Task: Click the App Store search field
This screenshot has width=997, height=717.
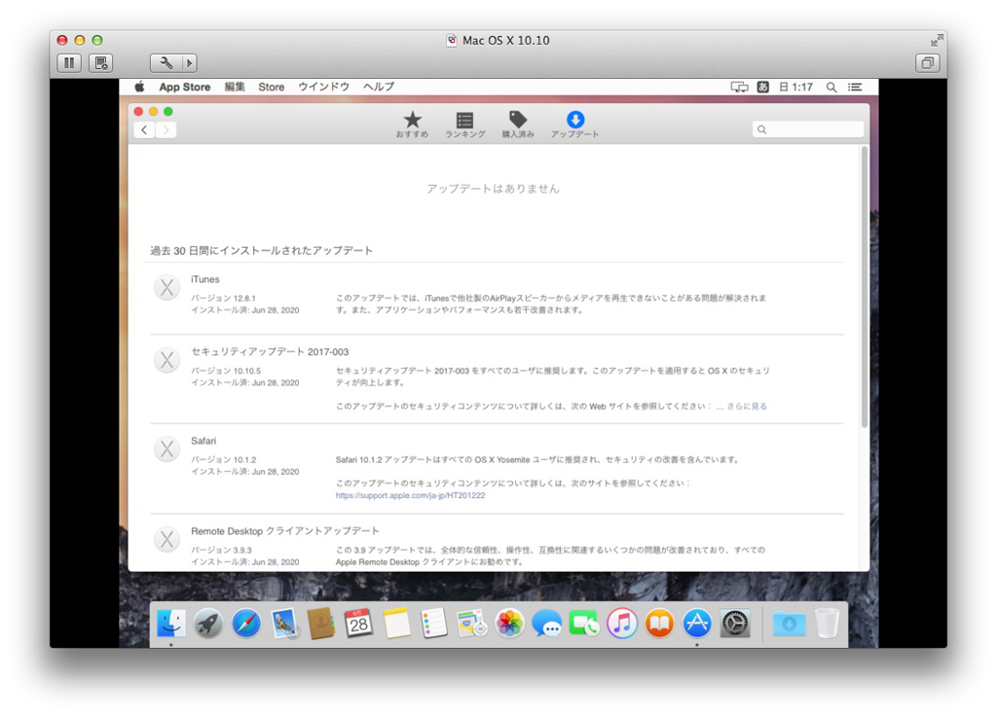Action: click(807, 129)
